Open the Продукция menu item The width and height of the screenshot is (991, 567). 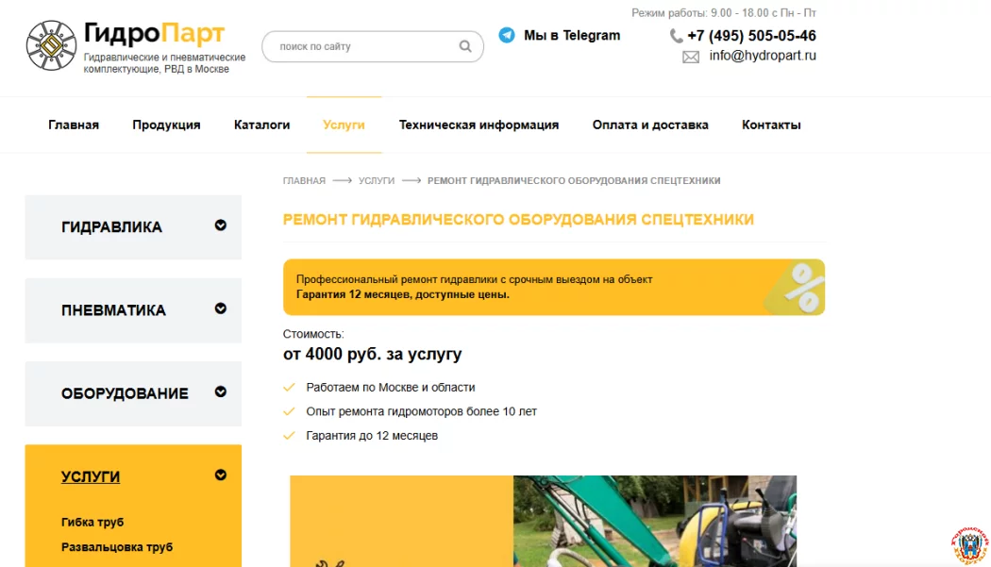(x=166, y=124)
